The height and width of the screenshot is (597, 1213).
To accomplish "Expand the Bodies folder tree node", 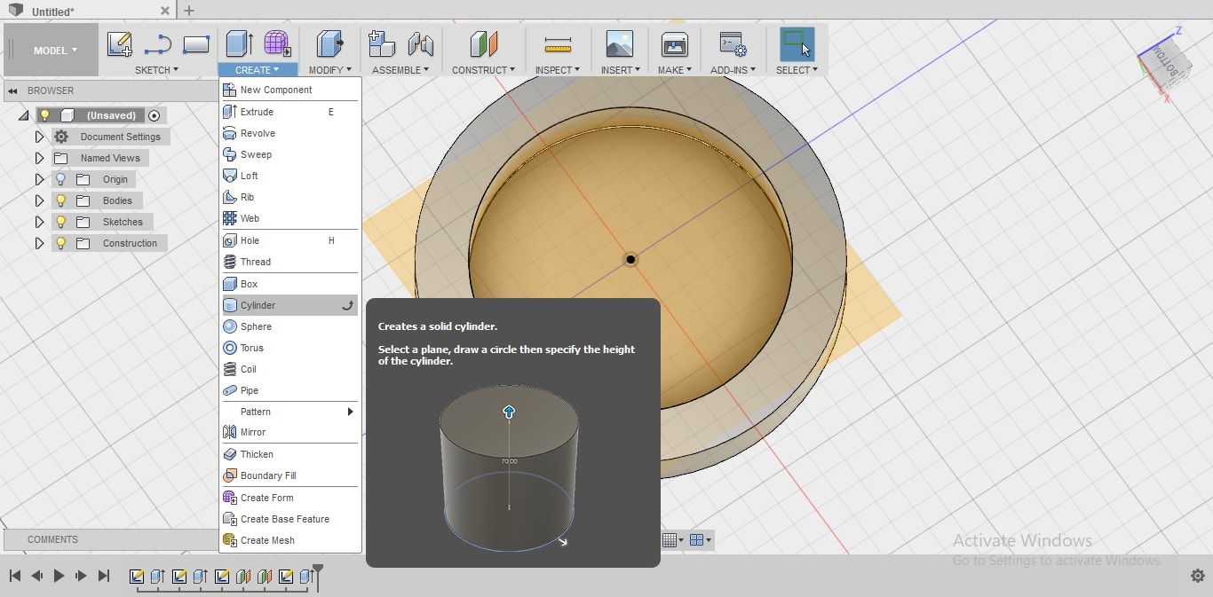I will coord(39,200).
